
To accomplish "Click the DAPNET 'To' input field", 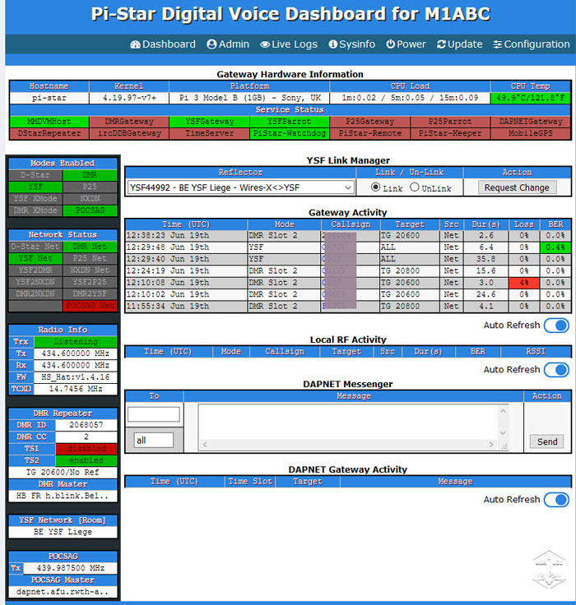I will 154,414.
